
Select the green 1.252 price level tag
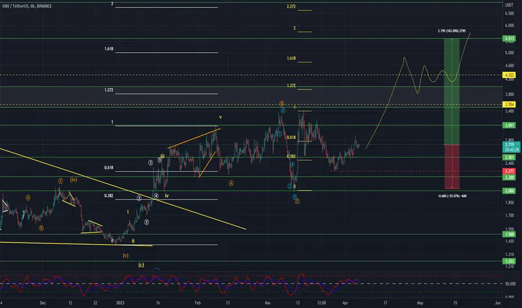(x=509, y=262)
